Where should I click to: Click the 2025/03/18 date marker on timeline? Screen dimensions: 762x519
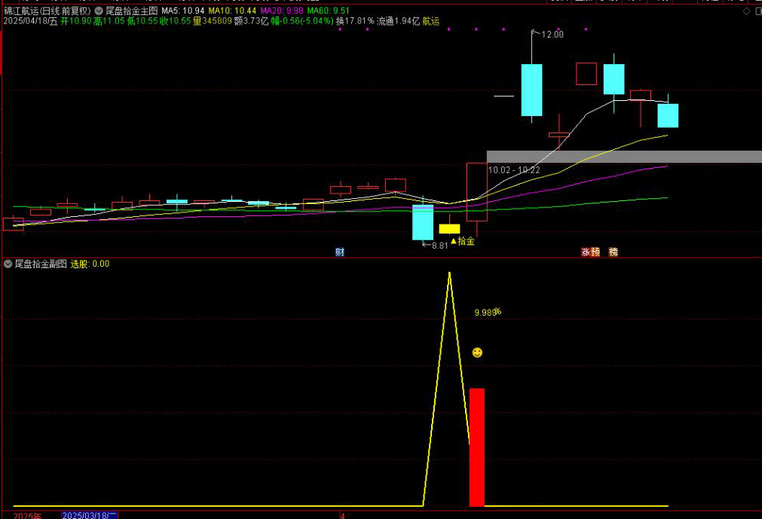click(x=90, y=515)
